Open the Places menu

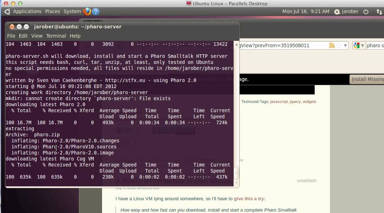click(52, 11)
